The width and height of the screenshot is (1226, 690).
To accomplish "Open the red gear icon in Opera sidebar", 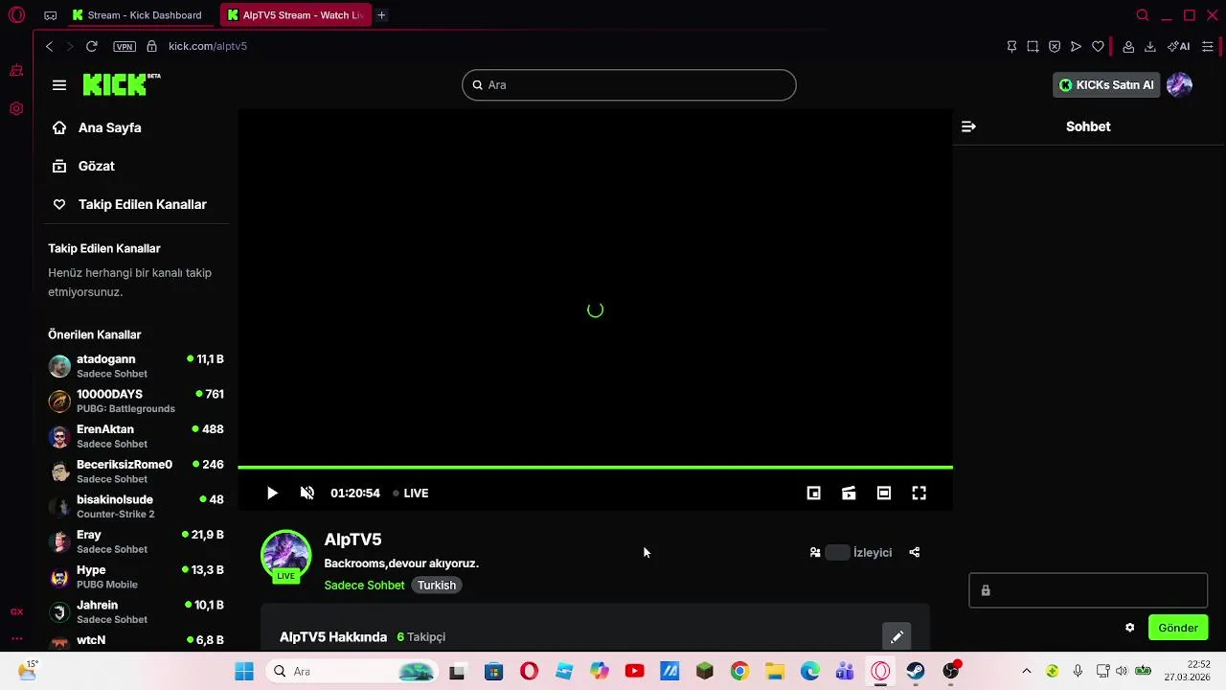I will tap(16, 109).
